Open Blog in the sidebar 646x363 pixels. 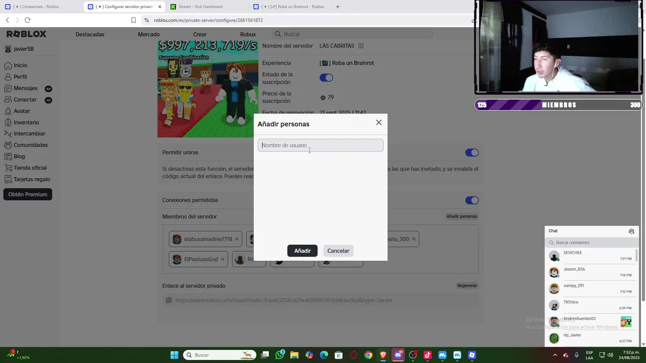click(19, 156)
